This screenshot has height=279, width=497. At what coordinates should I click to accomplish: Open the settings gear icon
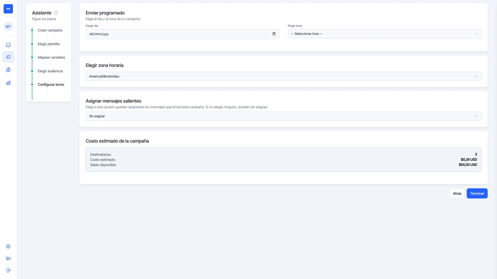coord(8,246)
